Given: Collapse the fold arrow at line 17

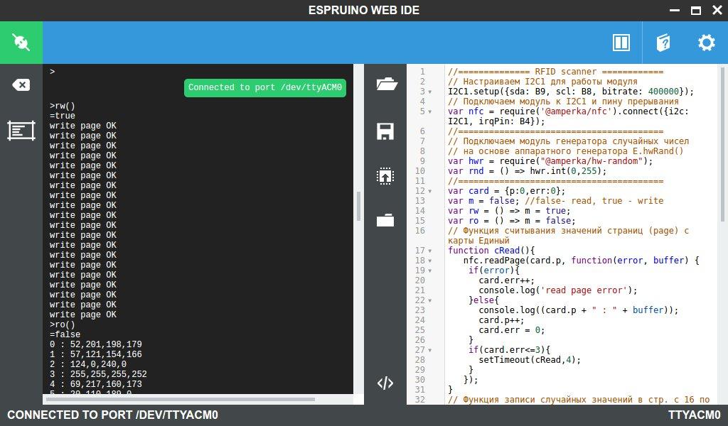Looking at the screenshot, I should tap(431, 251).
